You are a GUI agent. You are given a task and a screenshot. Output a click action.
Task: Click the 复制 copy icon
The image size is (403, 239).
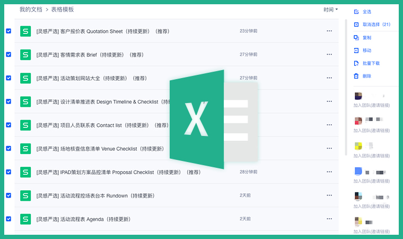pyautogui.click(x=356, y=38)
